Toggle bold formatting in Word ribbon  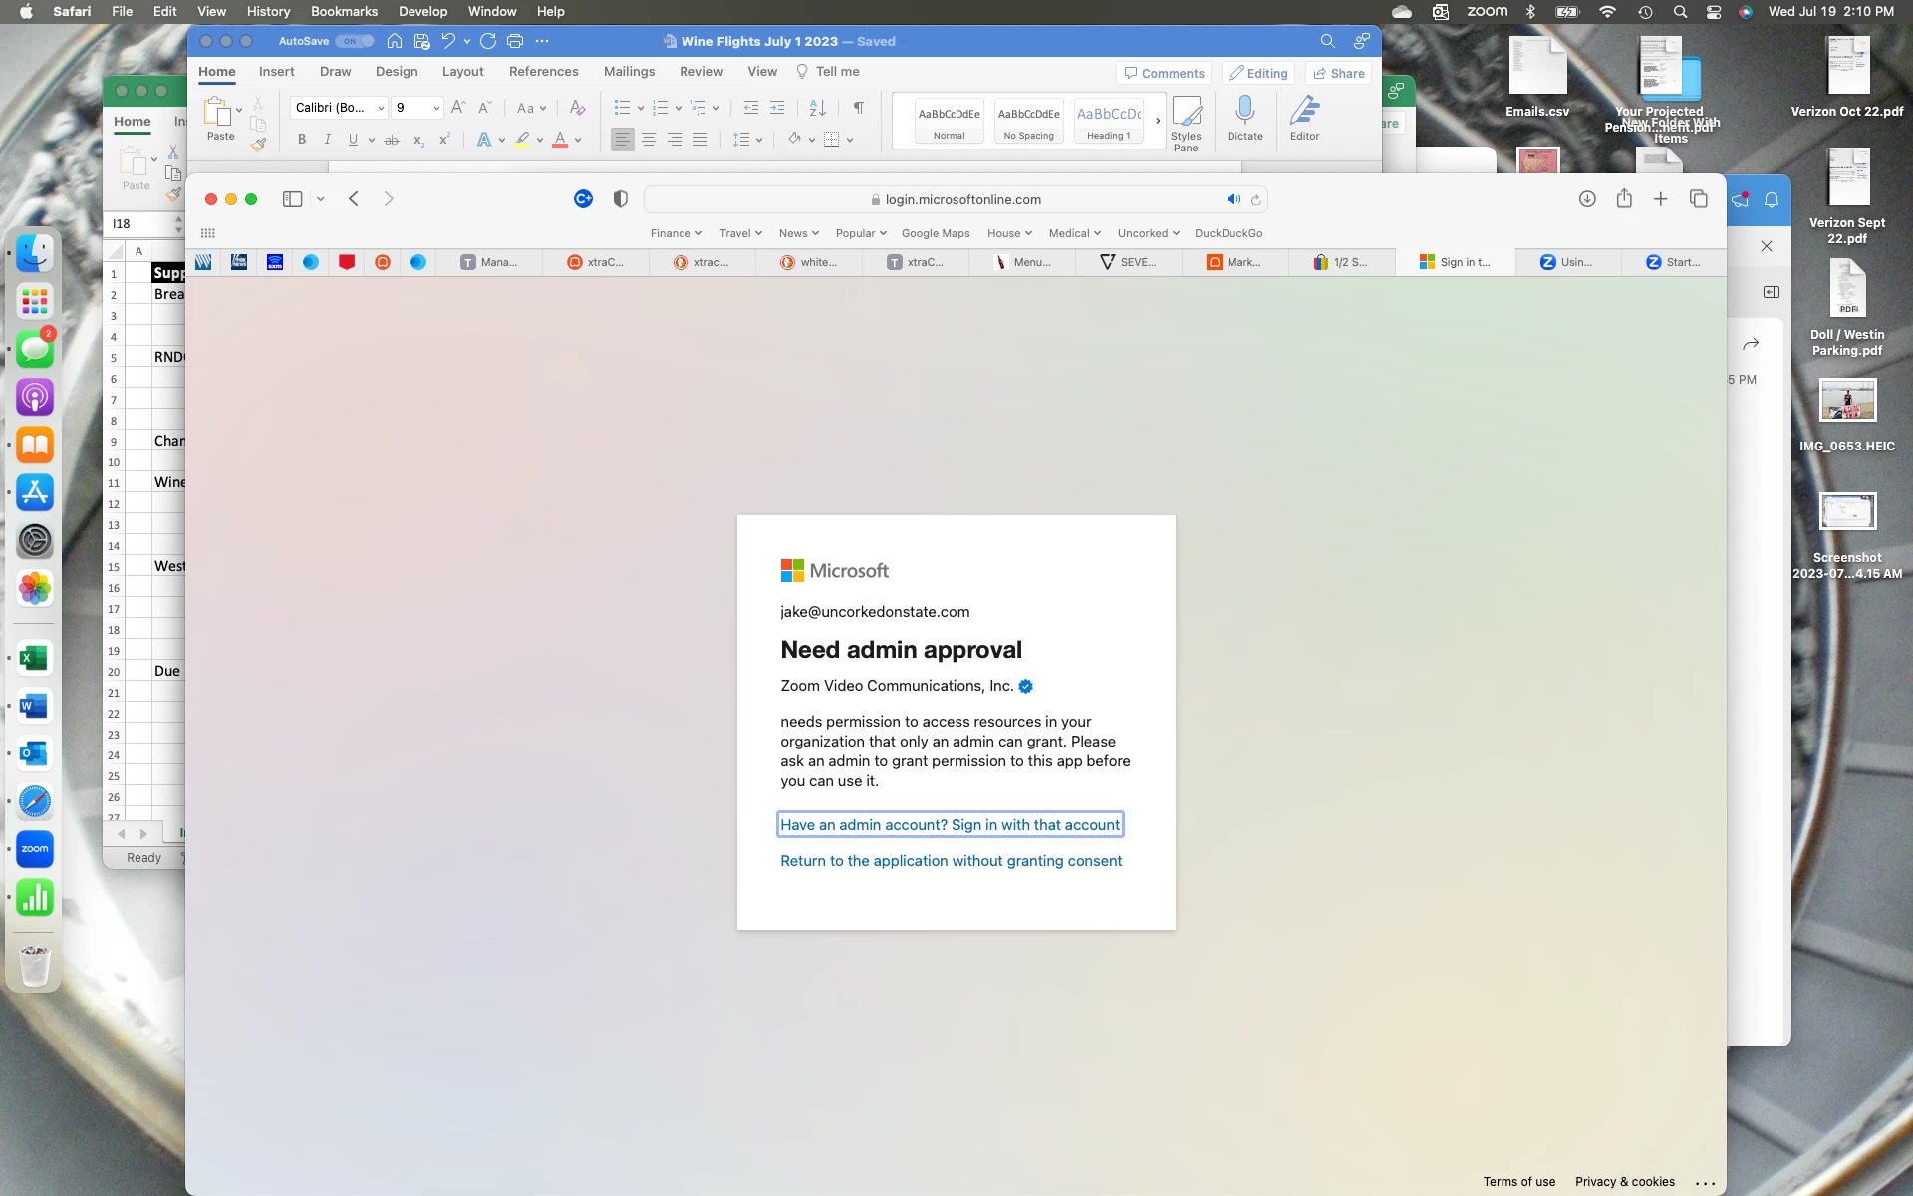[x=302, y=140]
